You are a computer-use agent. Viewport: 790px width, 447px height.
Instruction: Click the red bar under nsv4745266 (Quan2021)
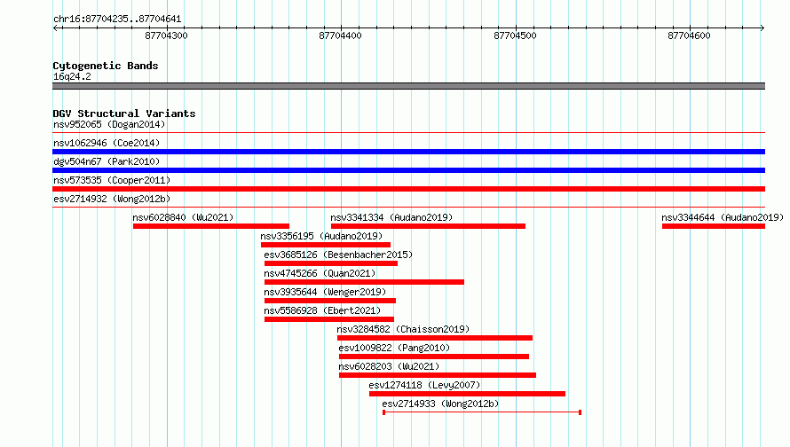tap(364, 282)
